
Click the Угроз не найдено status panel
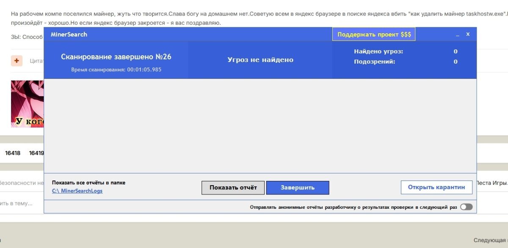click(260, 60)
